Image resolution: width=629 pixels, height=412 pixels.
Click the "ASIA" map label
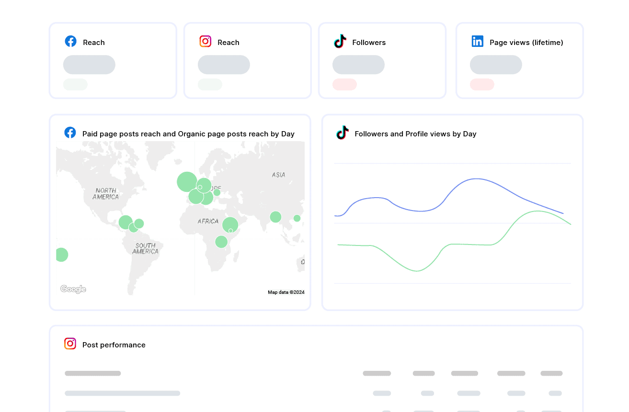pos(278,175)
